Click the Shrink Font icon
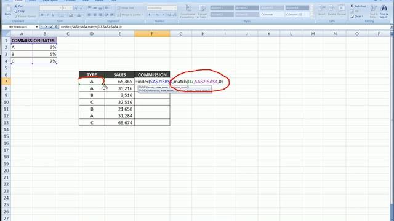Viewport: 394px width, 221px height. coord(81,8)
